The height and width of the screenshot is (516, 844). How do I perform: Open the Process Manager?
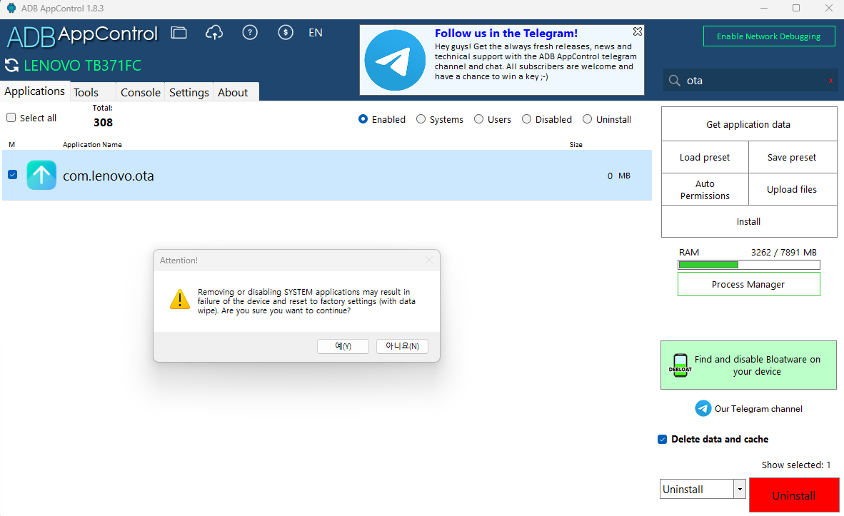pyautogui.click(x=748, y=284)
